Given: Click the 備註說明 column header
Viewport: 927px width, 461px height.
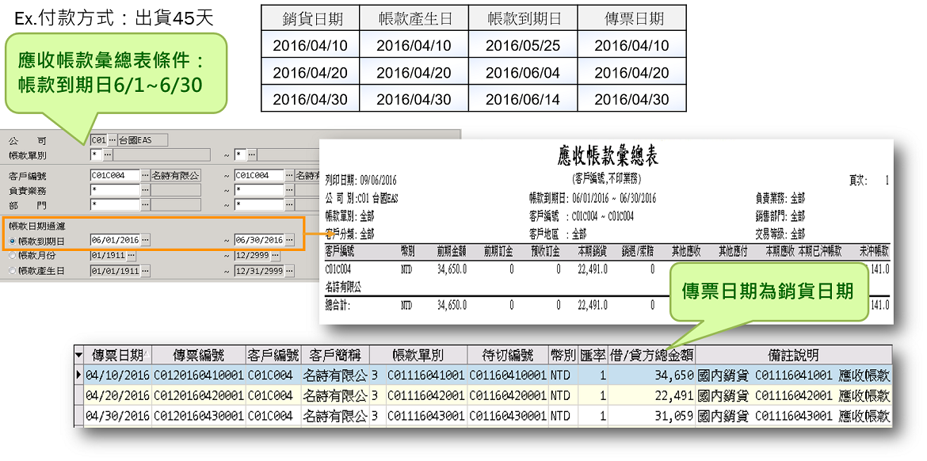Looking at the screenshot, I should pos(792,355).
